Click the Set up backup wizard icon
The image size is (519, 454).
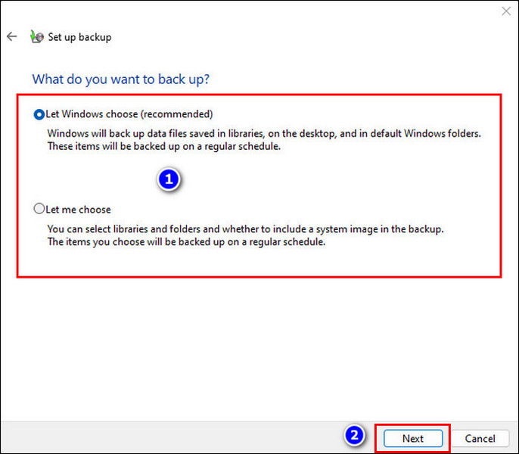pyautogui.click(x=37, y=37)
